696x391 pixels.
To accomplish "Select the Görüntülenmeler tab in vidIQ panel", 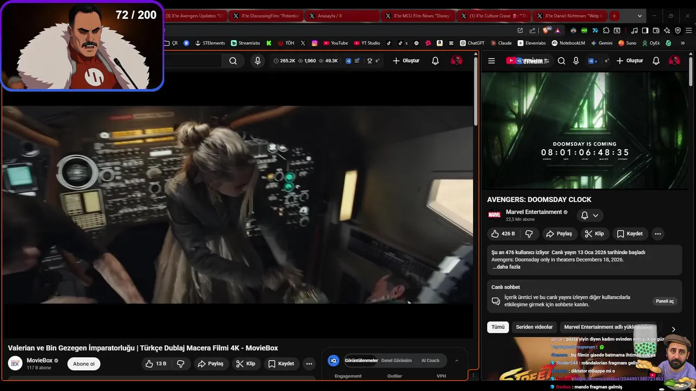I will [361, 361].
